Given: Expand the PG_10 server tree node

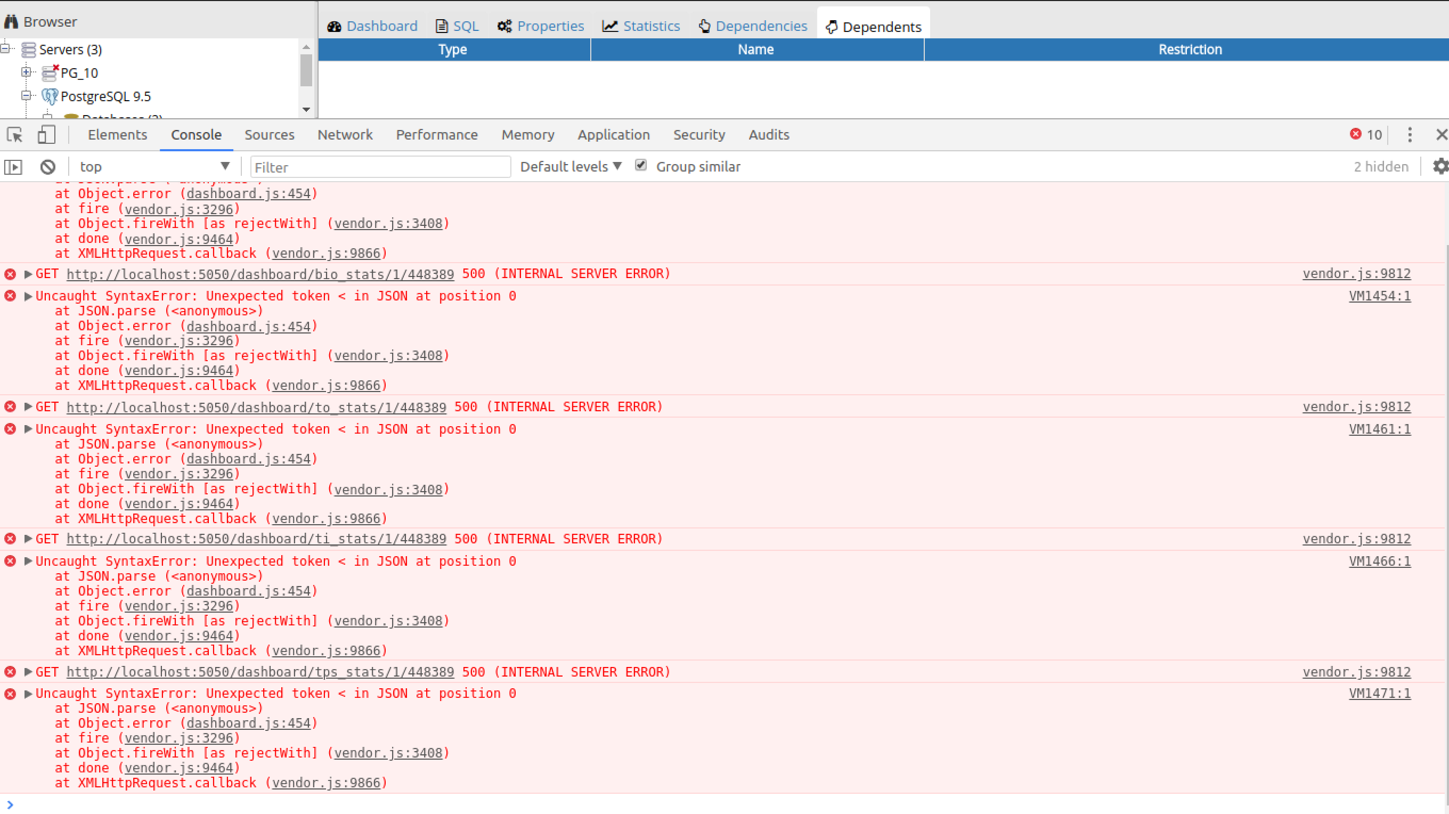Looking at the screenshot, I should tap(26, 72).
